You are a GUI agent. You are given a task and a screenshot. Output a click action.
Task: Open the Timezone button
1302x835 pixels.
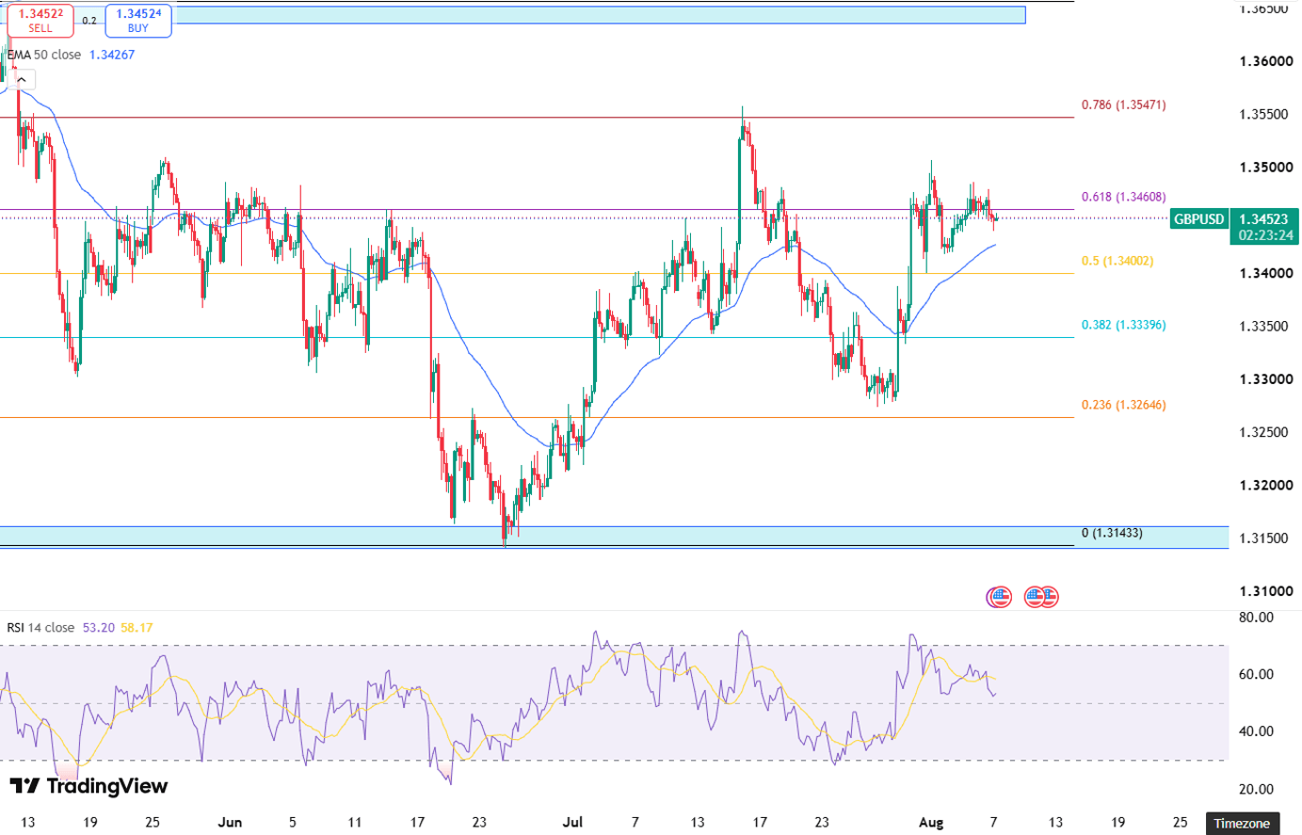(x=1242, y=824)
